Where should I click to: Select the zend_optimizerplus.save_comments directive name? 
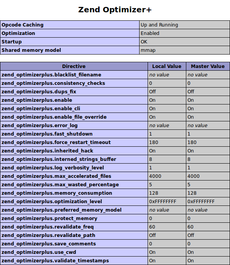tap(49, 244)
